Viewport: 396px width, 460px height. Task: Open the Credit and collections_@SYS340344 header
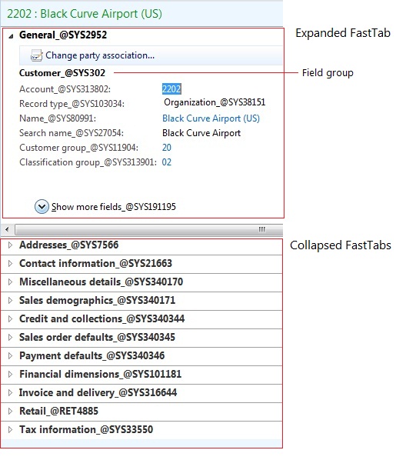[141, 319]
